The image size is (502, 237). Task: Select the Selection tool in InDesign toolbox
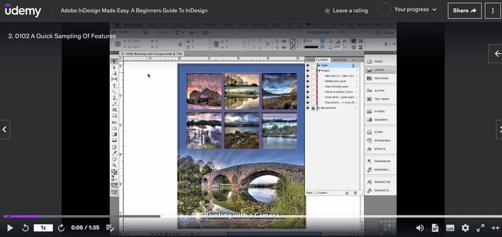(114, 61)
